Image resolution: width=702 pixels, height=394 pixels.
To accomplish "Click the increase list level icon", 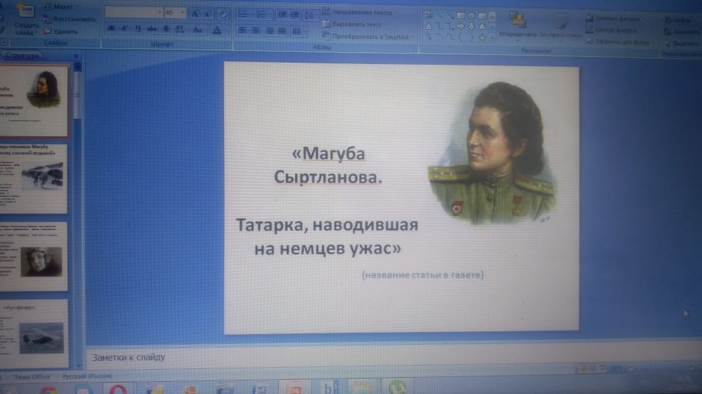I will (x=295, y=15).
